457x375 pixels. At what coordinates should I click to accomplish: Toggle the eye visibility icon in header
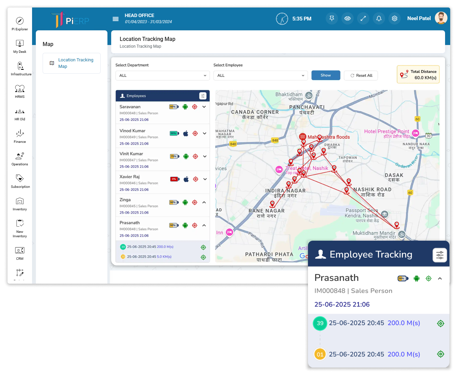[347, 18]
